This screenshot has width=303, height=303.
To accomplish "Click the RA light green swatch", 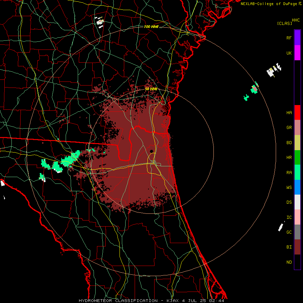I will click(297, 172).
